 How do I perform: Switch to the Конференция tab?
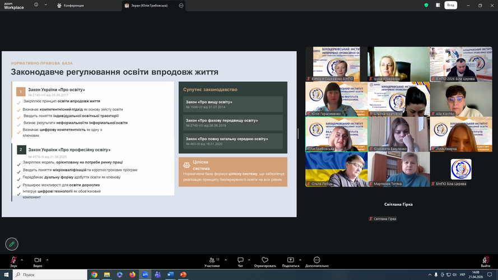[71, 6]
